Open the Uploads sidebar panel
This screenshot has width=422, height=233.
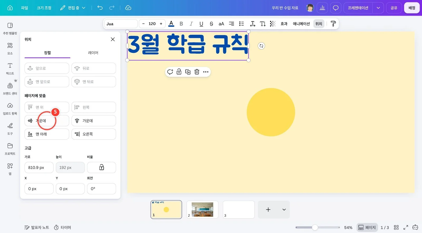pos(10,109)
